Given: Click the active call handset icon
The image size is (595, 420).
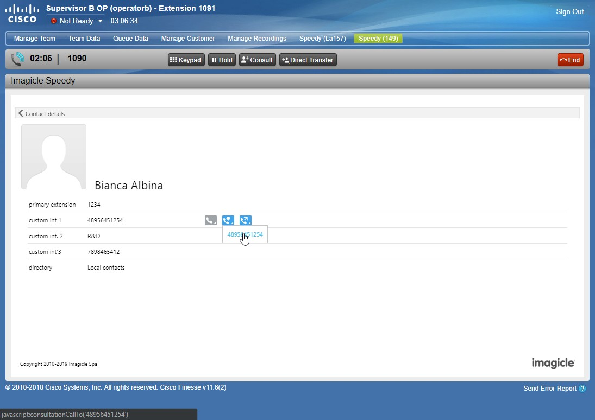Looking at the screenshot, I should 18,59.
